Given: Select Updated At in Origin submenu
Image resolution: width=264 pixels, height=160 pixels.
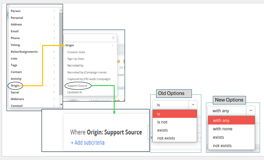Looking at the screenshot, I should click(74, 92).
